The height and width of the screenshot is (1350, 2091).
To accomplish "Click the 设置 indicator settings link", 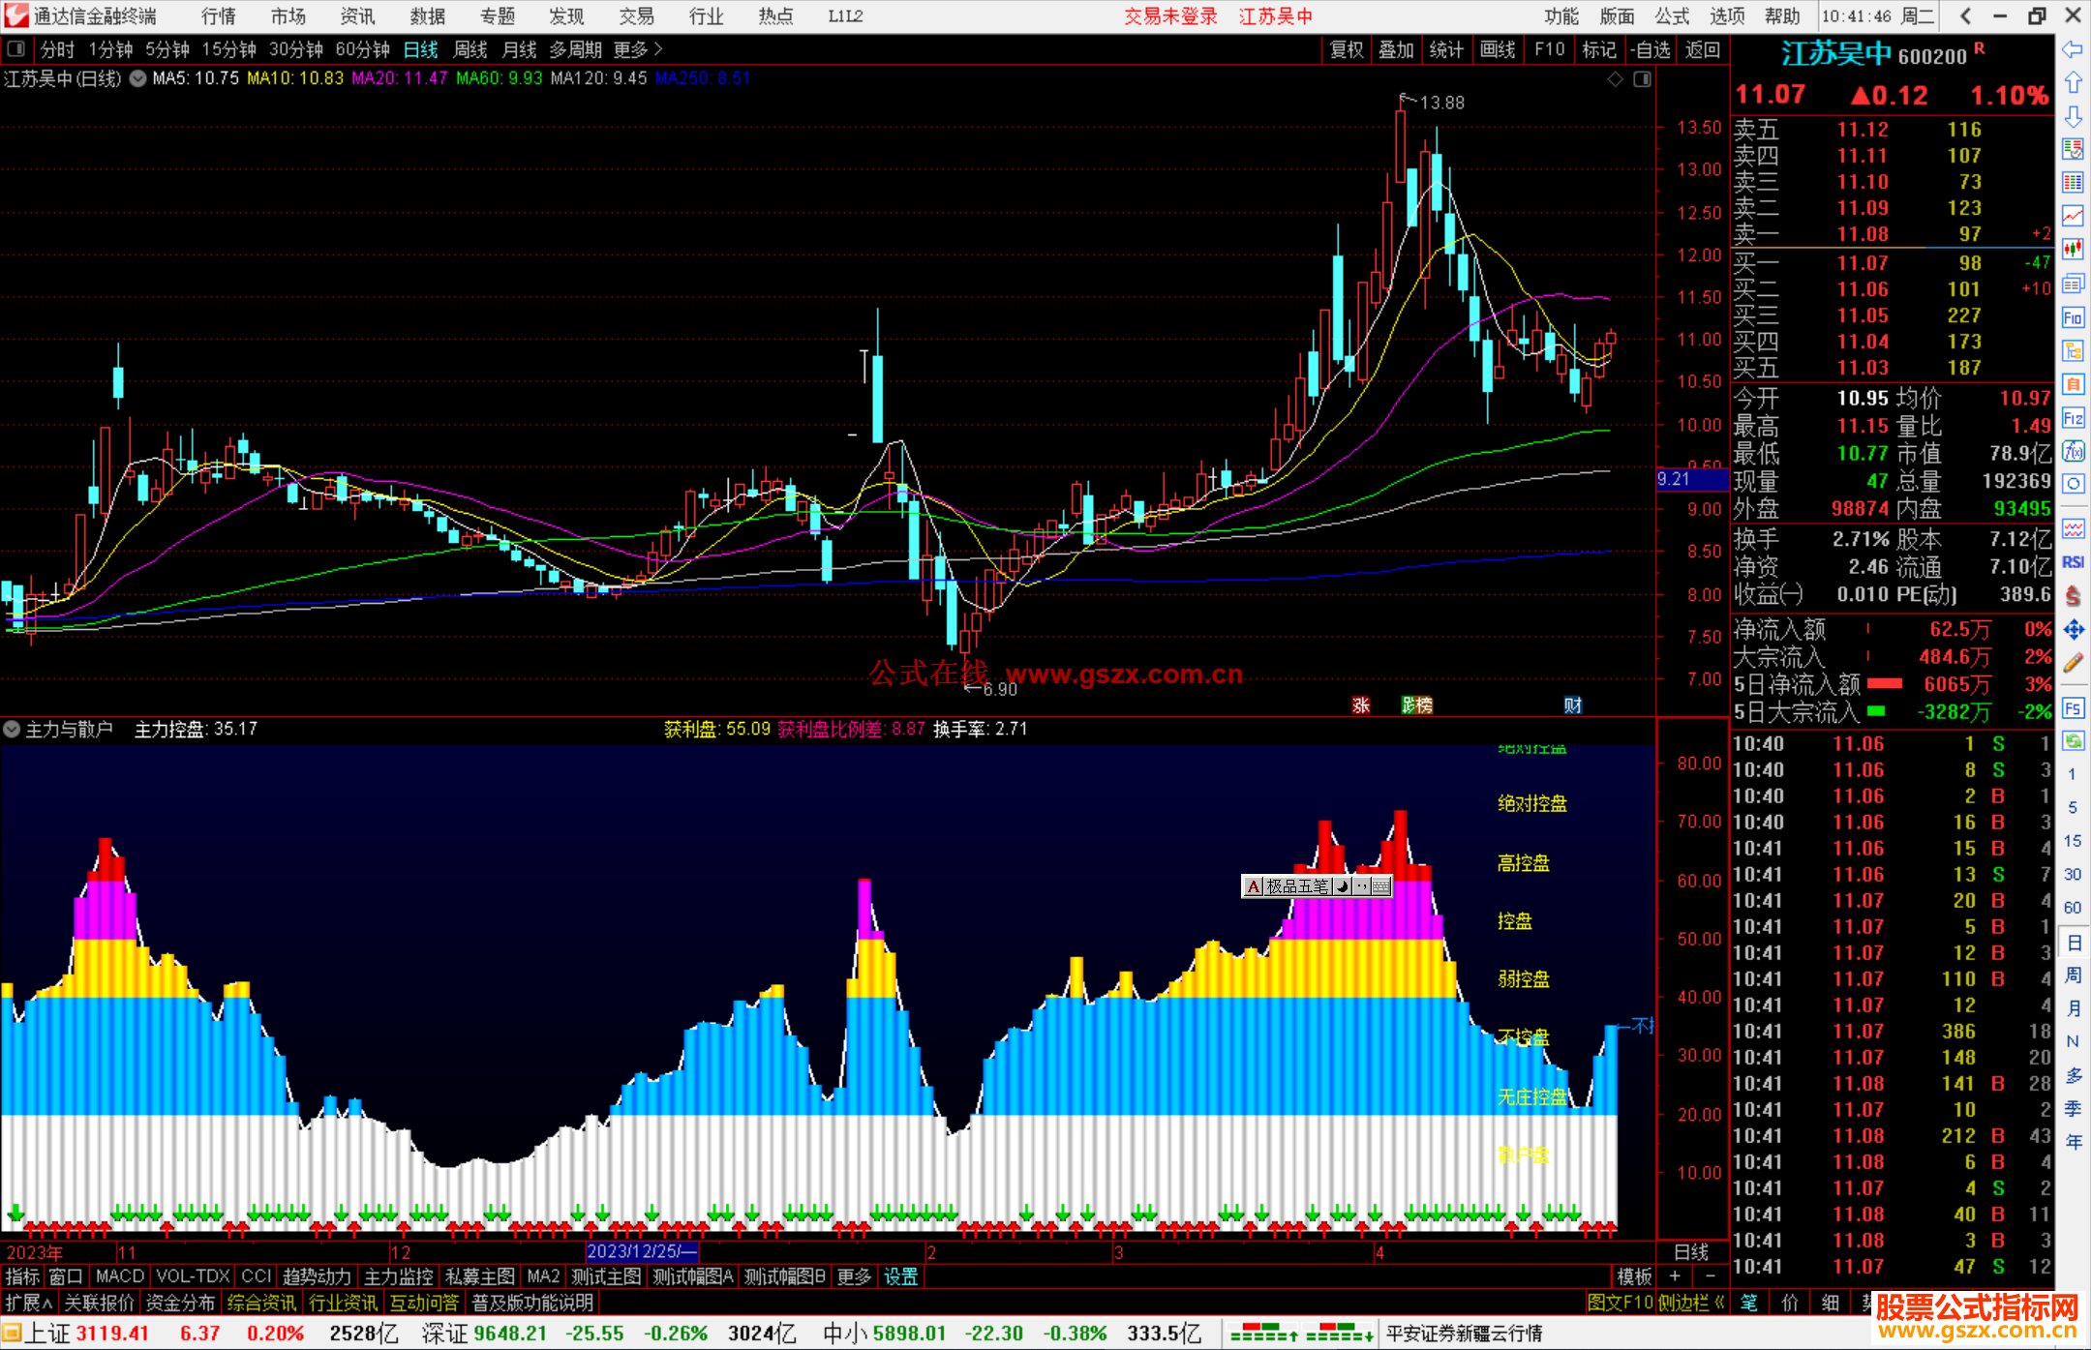I will [900, 1276].
